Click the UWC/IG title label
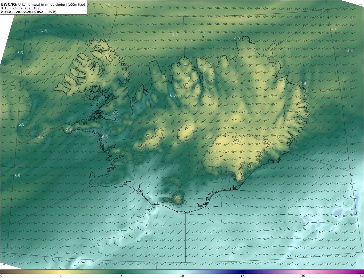The height and width of the screenshot is (278, 364). (x=9, y=4)
